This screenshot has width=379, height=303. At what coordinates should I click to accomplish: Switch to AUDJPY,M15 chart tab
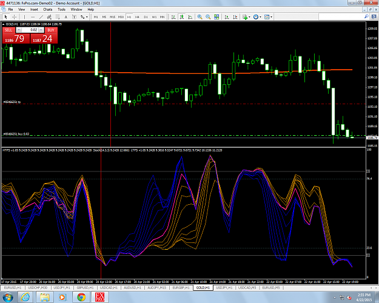click(157, 288)
